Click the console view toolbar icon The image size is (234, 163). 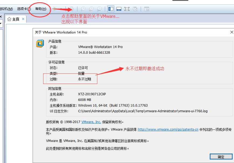[x=147, y=9]
